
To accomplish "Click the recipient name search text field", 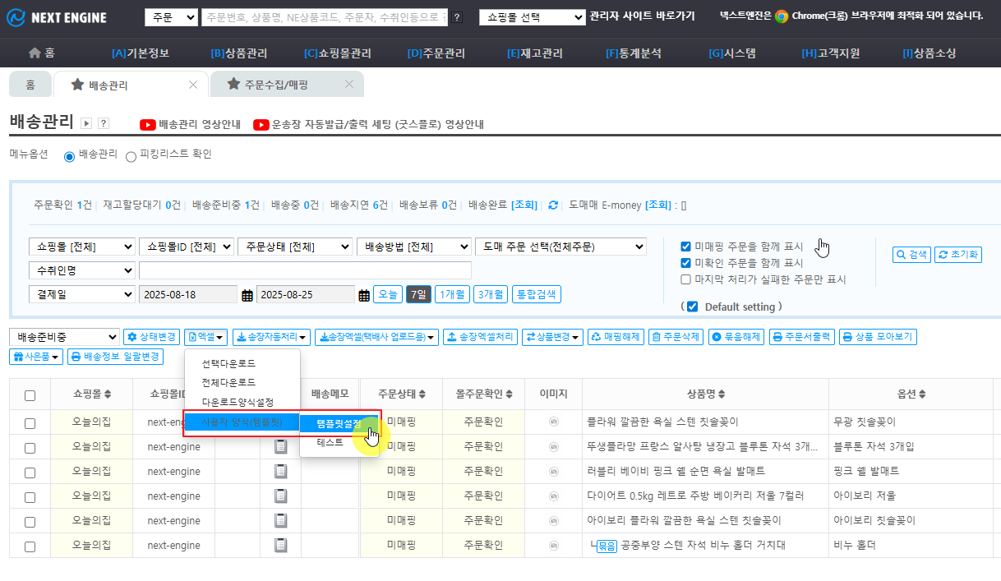I will [305, 270].
